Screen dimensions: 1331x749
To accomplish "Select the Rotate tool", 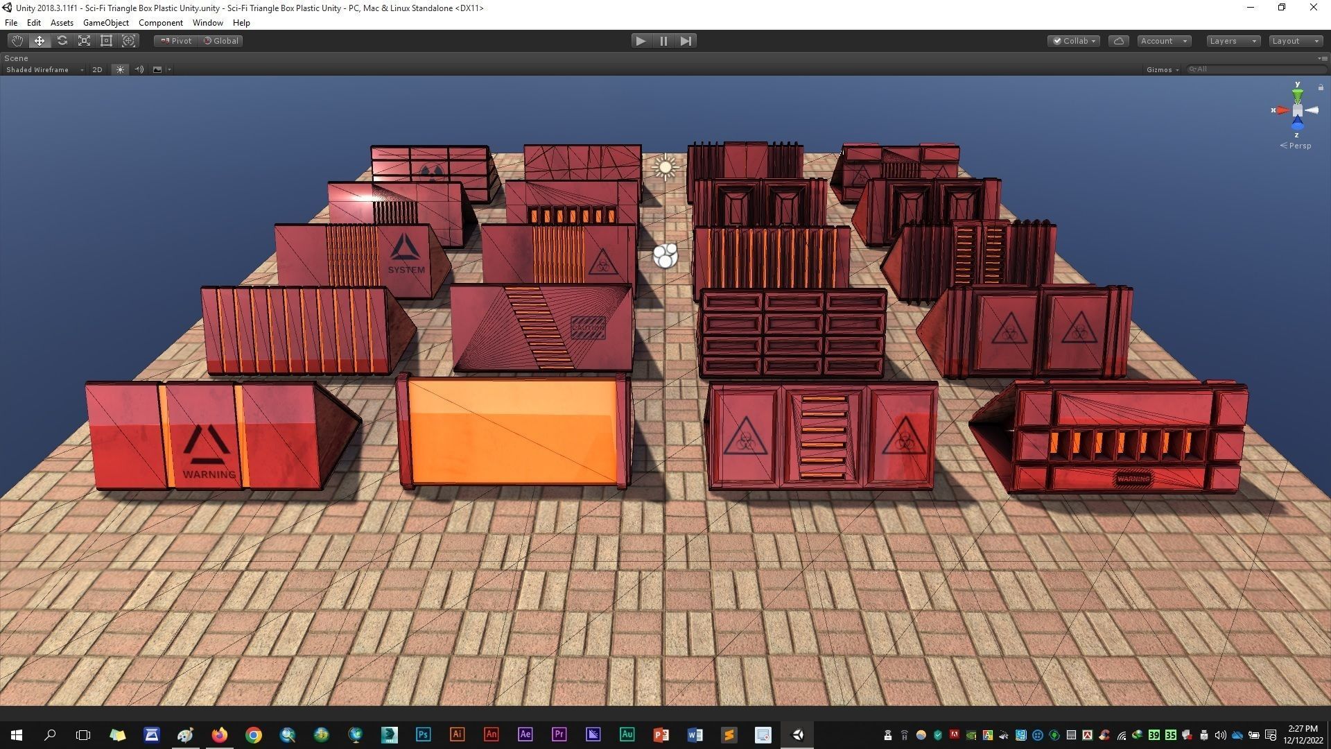I will pos(62,41).
